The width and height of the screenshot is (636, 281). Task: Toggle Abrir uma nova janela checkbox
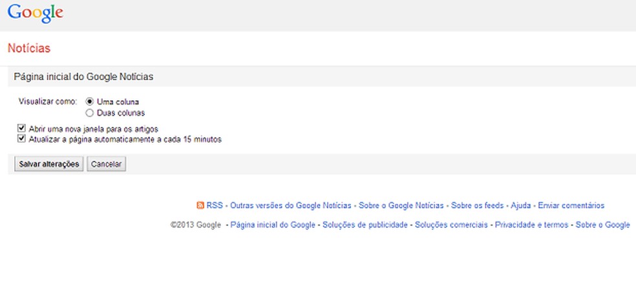click(x=22, y=129)
